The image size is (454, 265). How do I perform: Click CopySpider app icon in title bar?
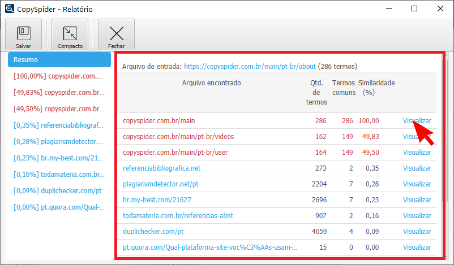tap(10, 8)
